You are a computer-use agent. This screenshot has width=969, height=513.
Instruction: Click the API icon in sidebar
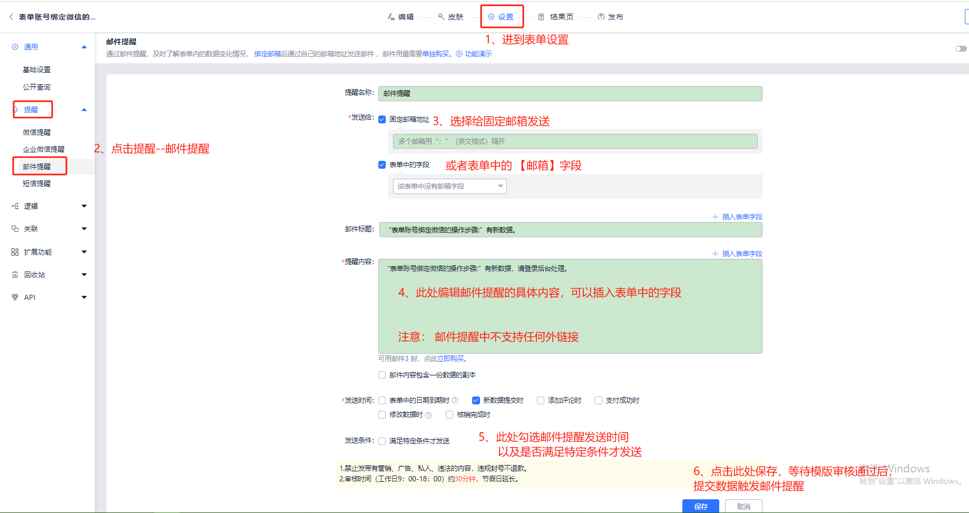[x=15, y=297]
